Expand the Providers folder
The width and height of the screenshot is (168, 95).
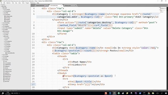point(3,15)
